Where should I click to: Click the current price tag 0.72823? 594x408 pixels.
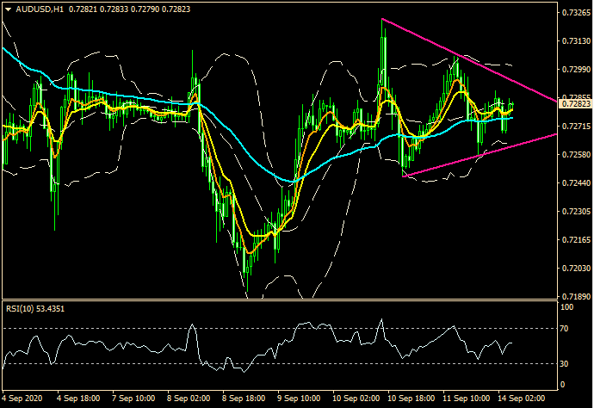[574, 103]
